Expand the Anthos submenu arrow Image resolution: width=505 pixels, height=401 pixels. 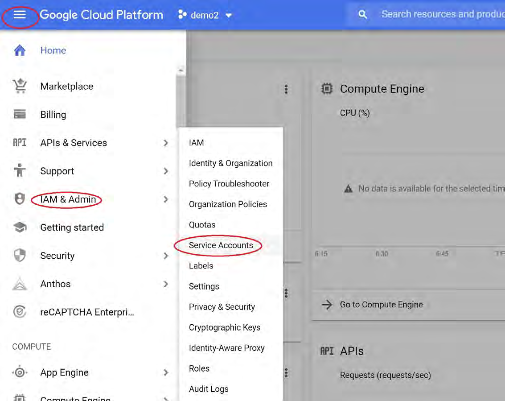(x=165, y=284)
